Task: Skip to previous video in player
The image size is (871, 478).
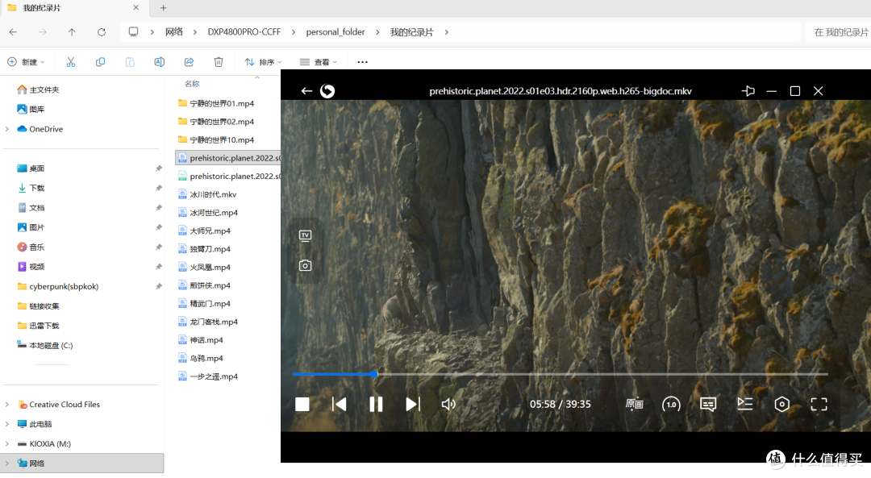Action: point(339,404)
